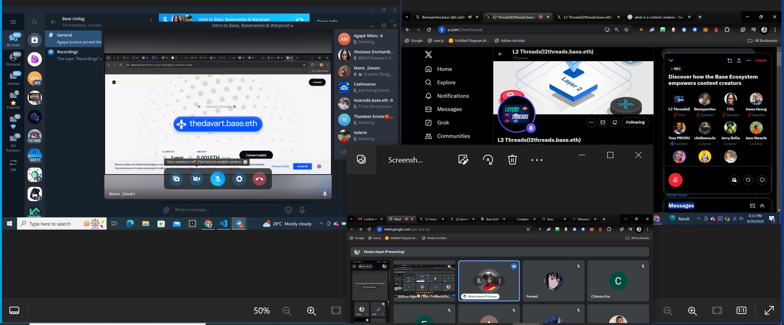Screen dimensions: 784x325
Task: Dismiss the camera is off tooltip
Action: coord(245,162)
